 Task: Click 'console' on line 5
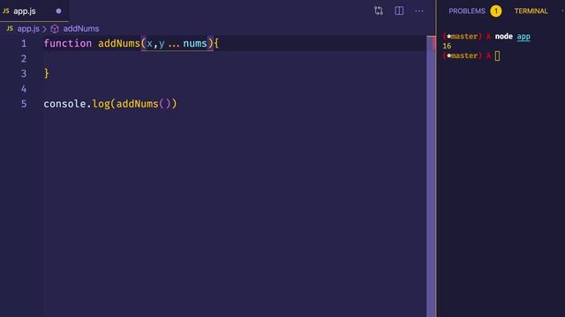pyautogui.click(x=64, y=104)
